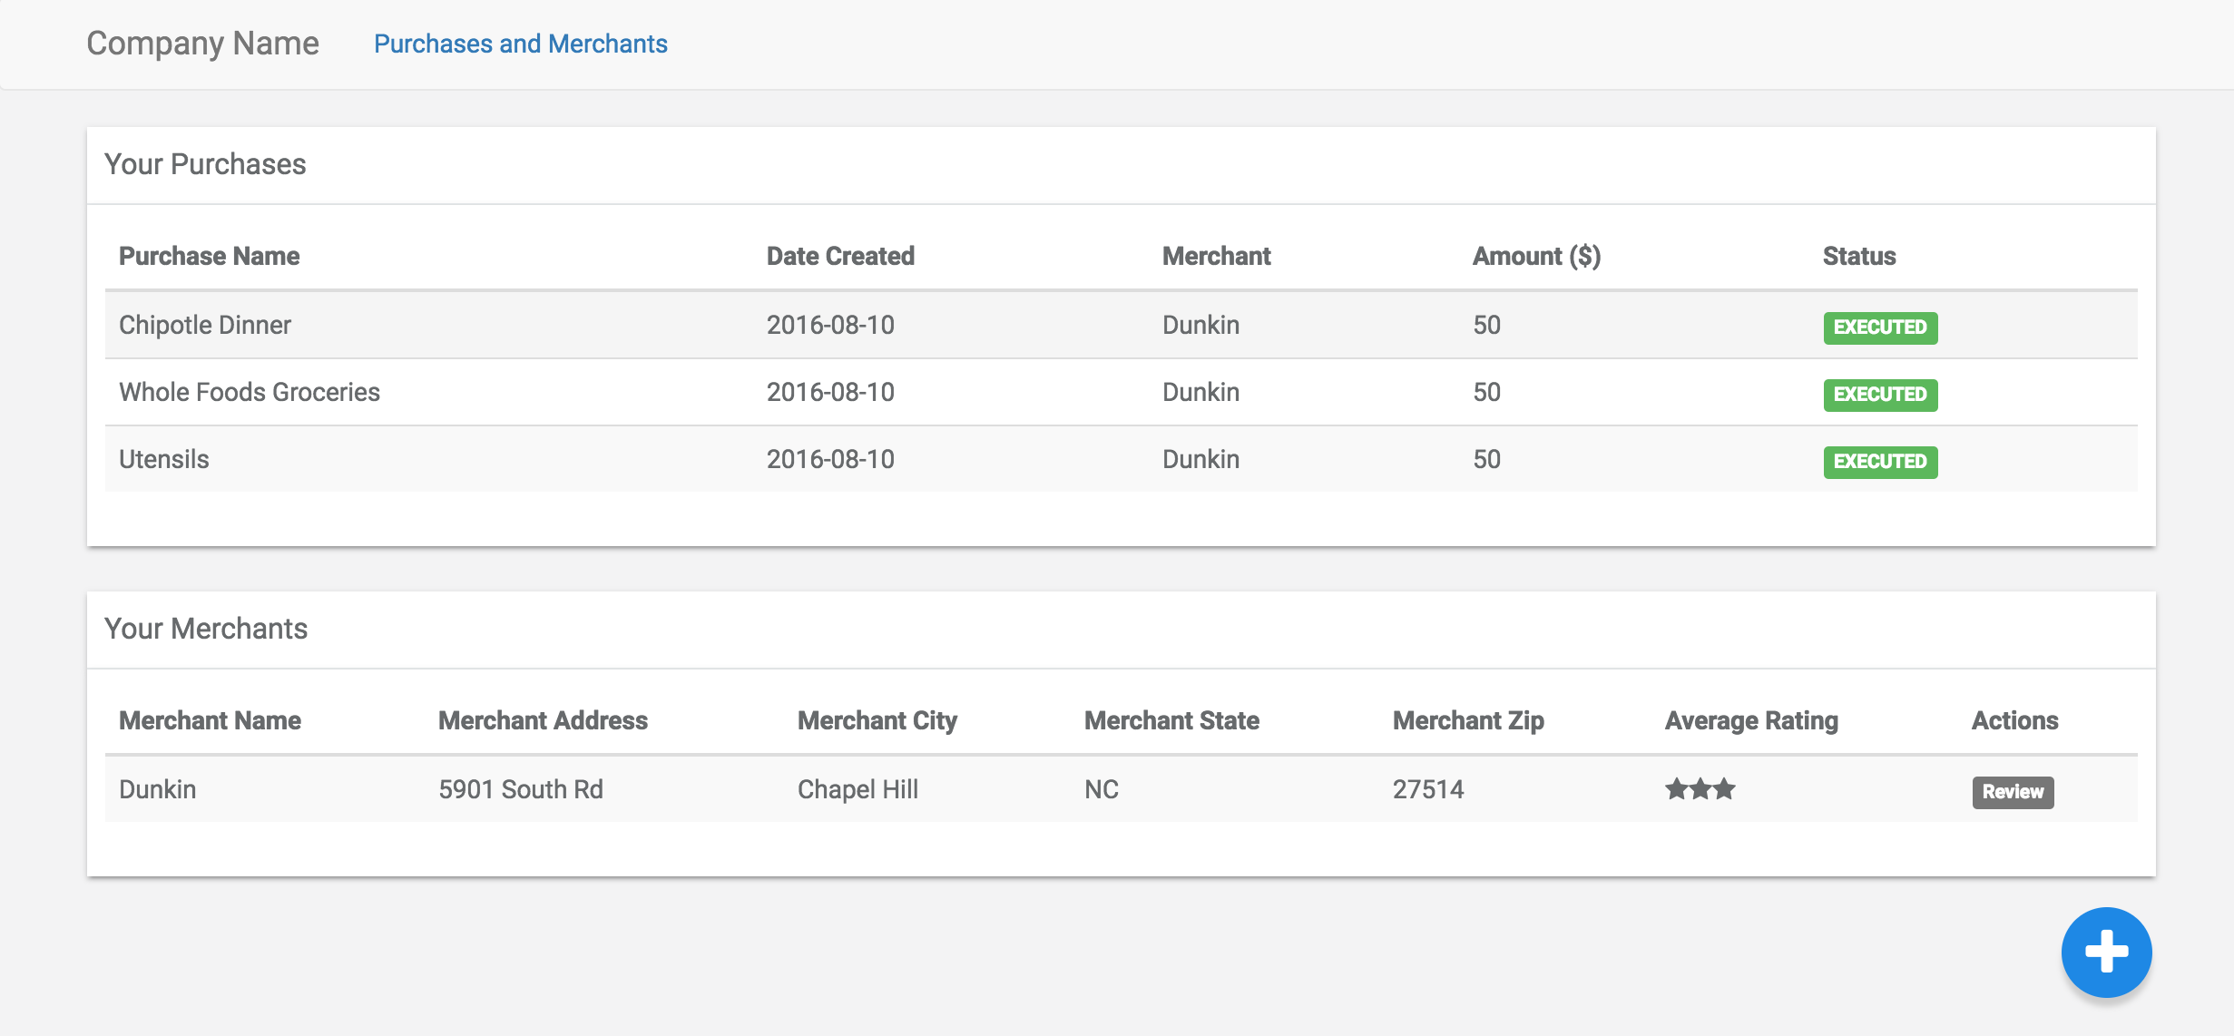Select the Whole Foods Groceries purchase name
Image resolution: width=2234 pixels, height=1036 pixels.
click(x=250, y=392)
